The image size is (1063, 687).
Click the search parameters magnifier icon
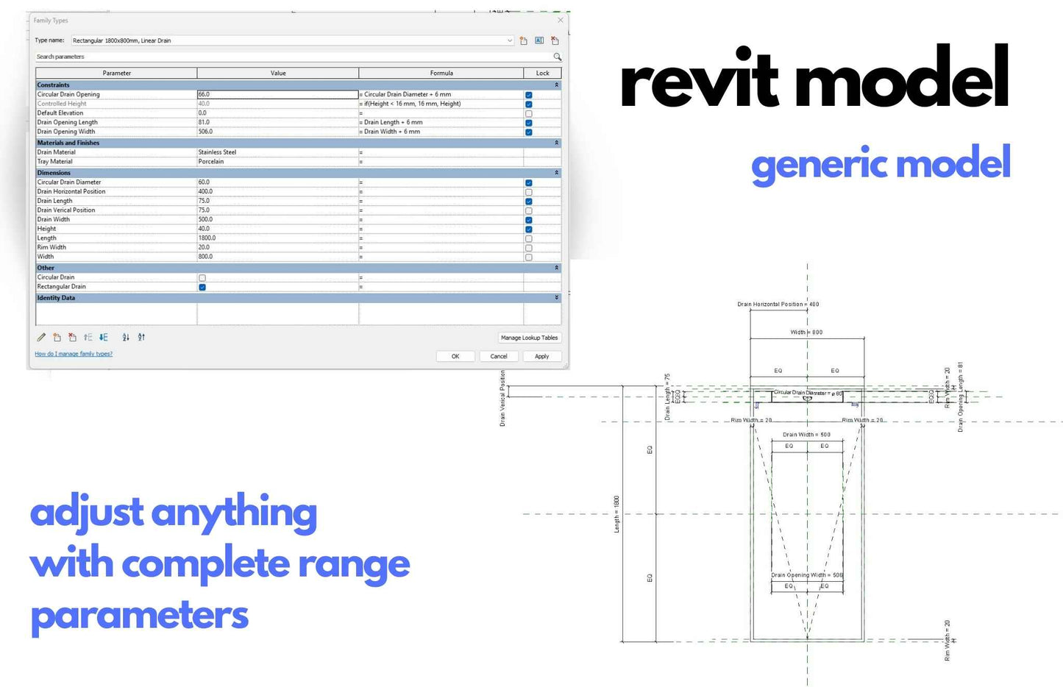(557, 57)
